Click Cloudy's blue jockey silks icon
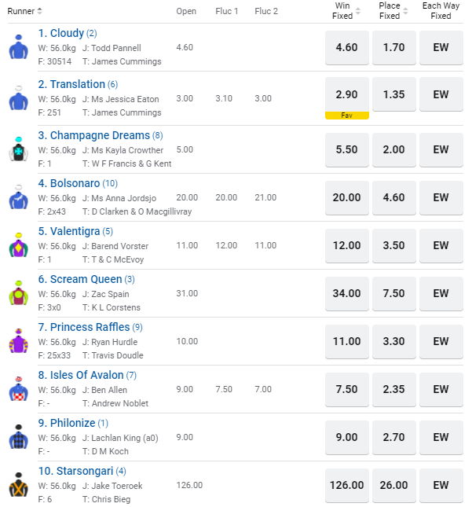Viewport: 472px width, 507px height. click(18, 47)
